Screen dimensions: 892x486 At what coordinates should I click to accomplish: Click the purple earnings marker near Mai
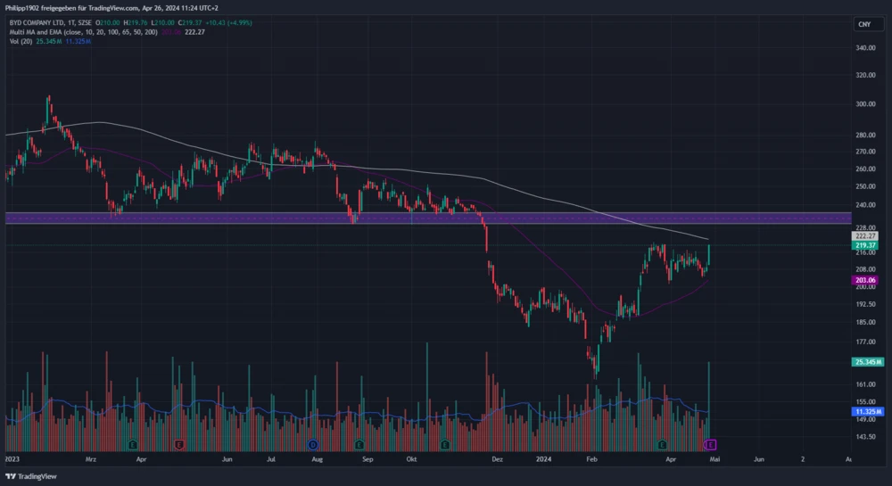pyautogui.click(x=712, y=443)
